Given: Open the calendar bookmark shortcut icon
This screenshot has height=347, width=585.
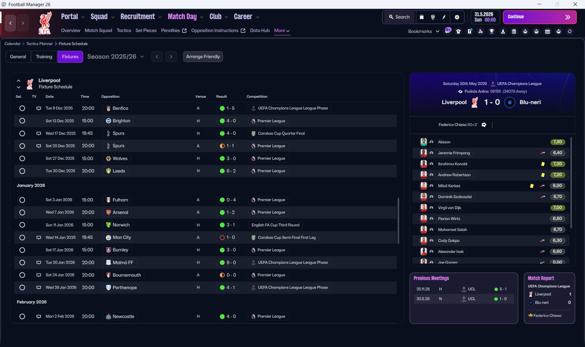Looking at the screenshot, I should [548, 32].
